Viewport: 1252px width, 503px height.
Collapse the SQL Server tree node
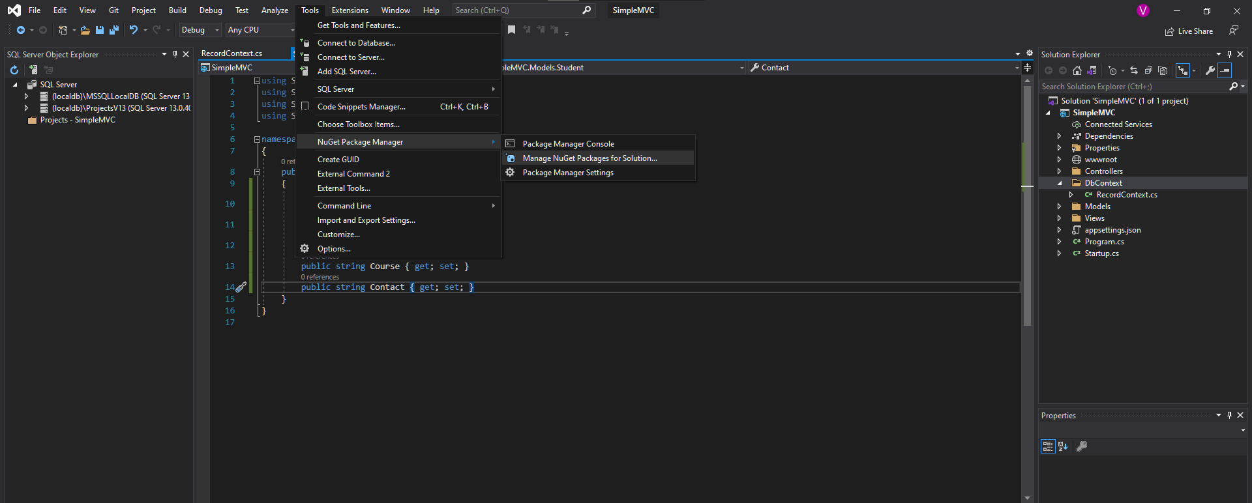point(15,85)
